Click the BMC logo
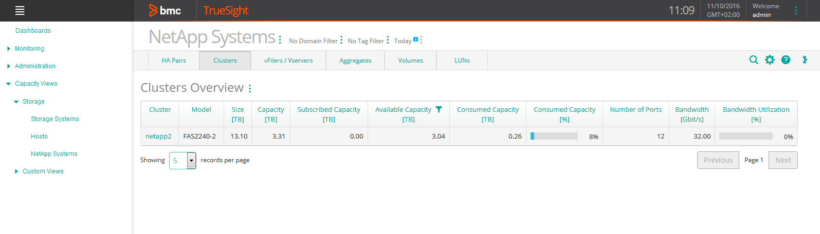This screenshot has height=234, width=820. (x=165, y=10)
